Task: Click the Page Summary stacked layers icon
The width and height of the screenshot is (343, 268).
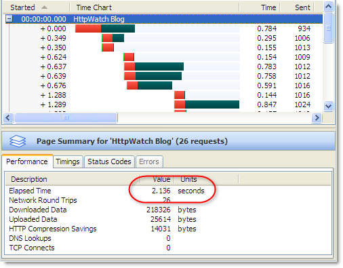Action: click(18, 141)
